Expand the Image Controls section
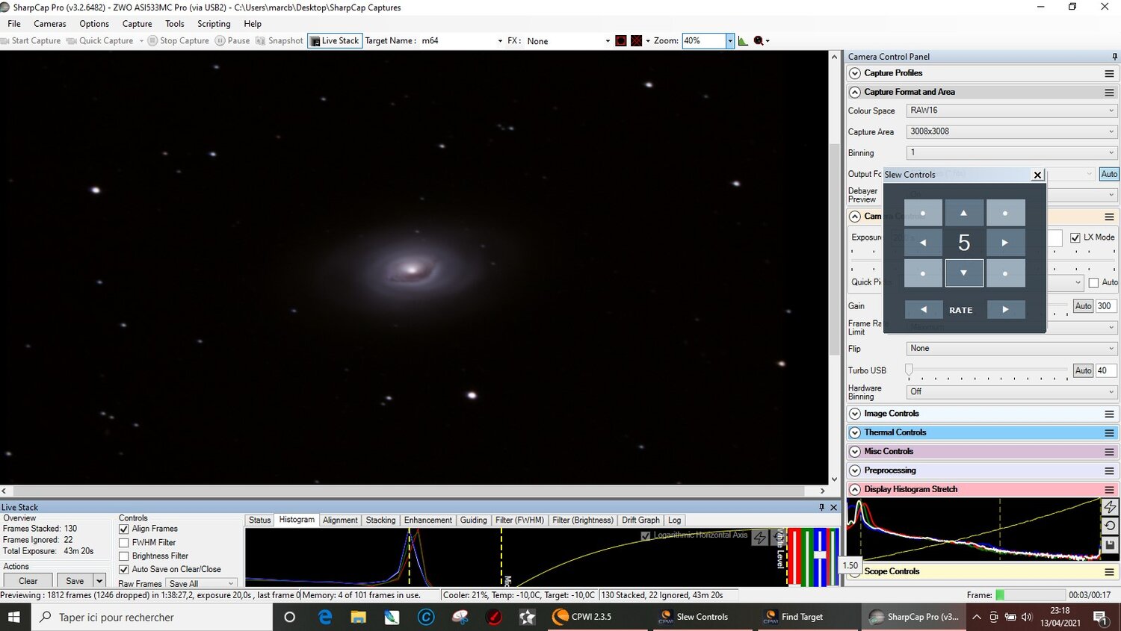Image resolution: width=1121 pixels, height=631 pixels. pos(855,414)
